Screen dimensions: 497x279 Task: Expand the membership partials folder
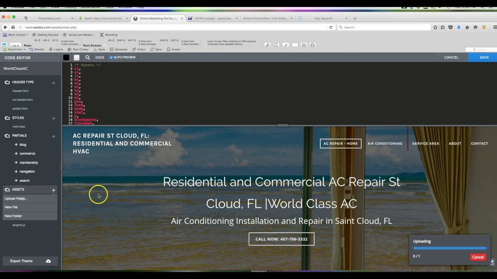16,162
